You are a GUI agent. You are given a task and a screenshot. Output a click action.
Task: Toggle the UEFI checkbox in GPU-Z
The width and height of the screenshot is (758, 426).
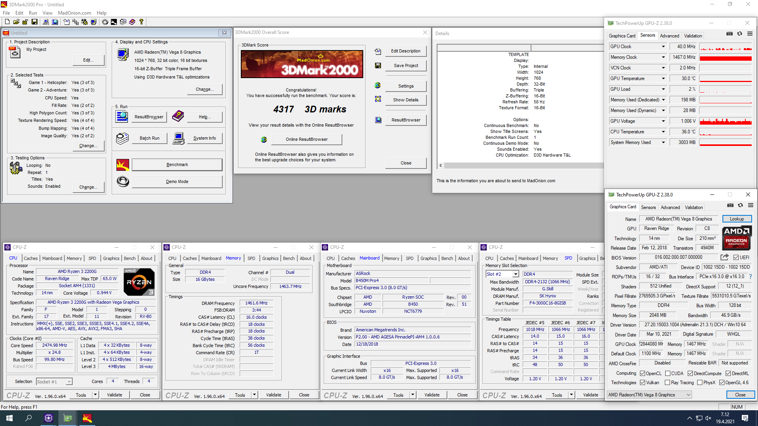(736, 258)
